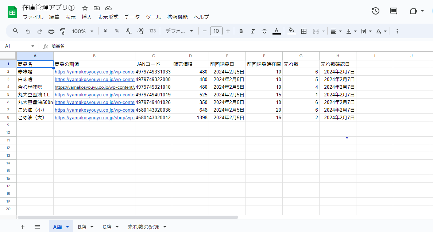
Task: Open text rotation dropdown
Action: pos(381,31)
